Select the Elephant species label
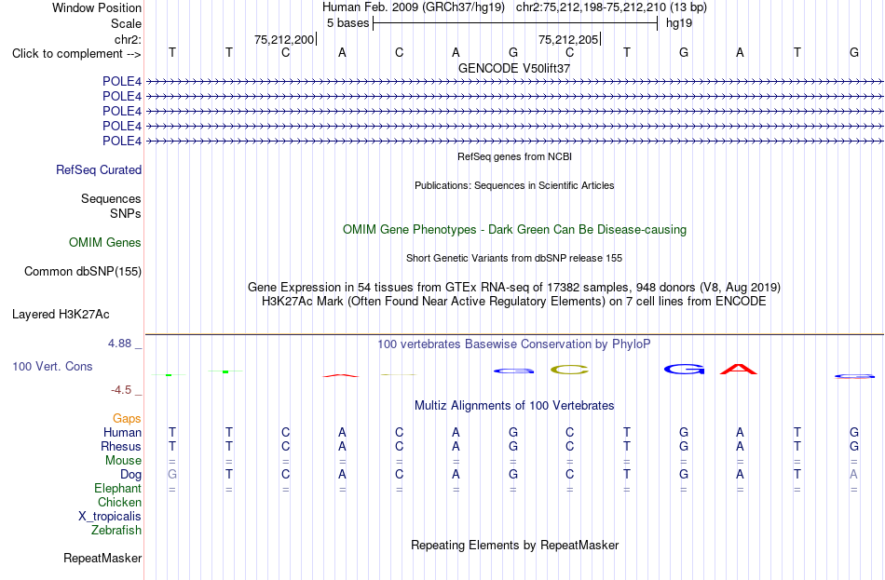The image size is (885, 580). pyautogui.click(x=118, y=489)
